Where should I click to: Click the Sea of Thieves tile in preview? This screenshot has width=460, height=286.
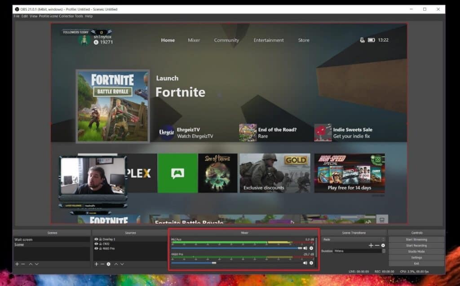(x=218, y=173)
